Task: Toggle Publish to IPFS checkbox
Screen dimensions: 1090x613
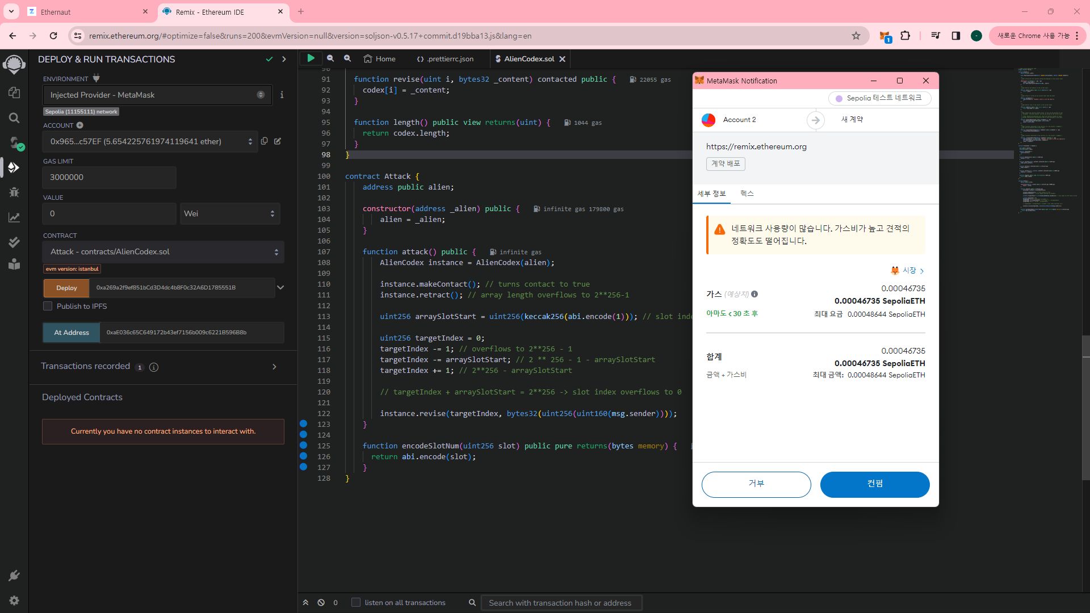Action: pyautogui.click(x=48, y=306)
